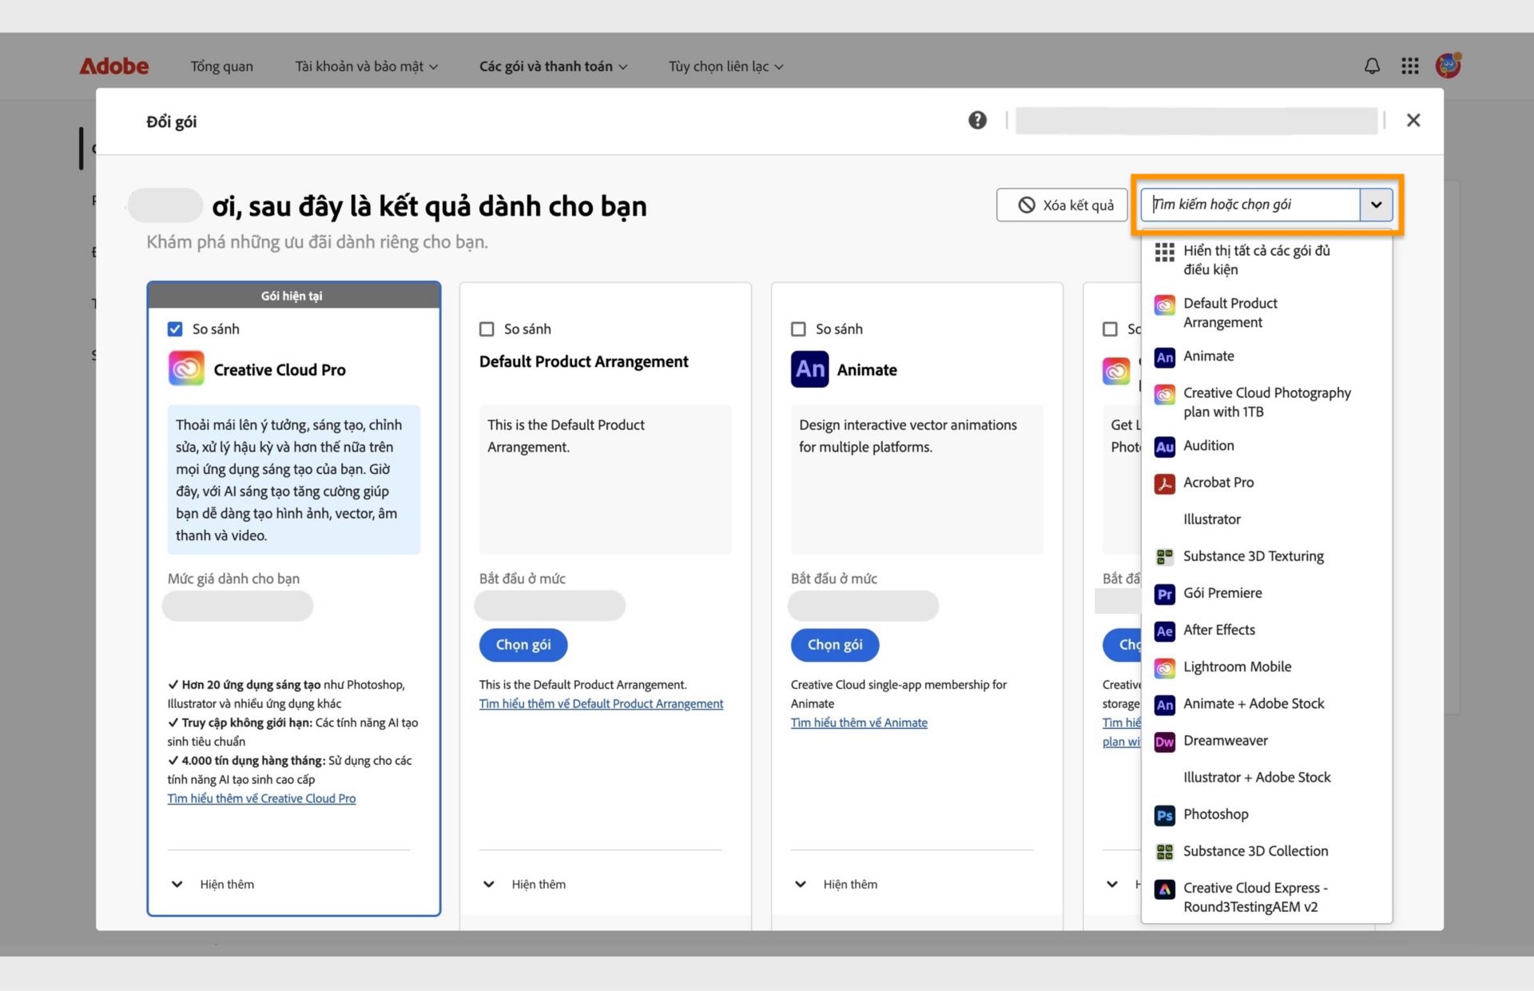Select Audition from the plan list
Viewport: 1534px width, 991px height.
[x=1208, y=446]
